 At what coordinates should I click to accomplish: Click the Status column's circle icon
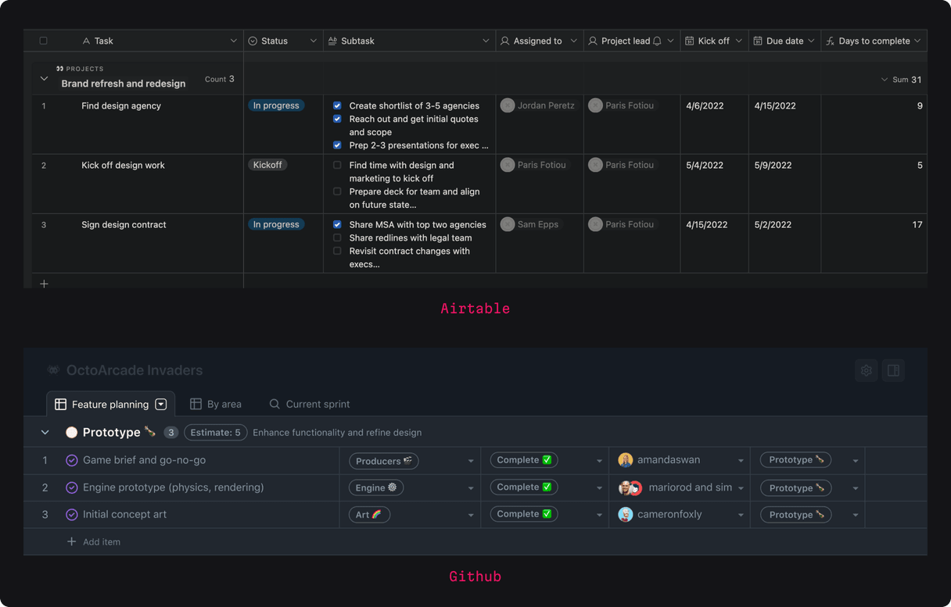coord(252,40)
